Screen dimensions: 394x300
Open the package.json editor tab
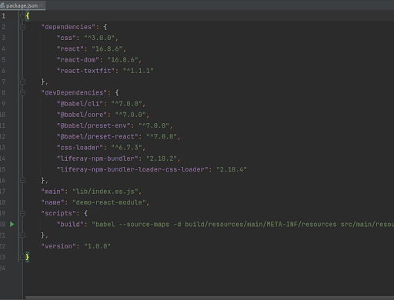coord(22,5)
